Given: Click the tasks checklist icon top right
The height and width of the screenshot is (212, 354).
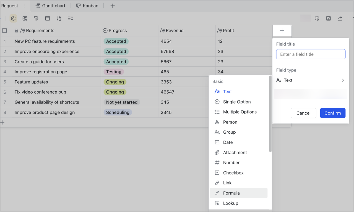Looking at the screenshot, I should [328, 18].
